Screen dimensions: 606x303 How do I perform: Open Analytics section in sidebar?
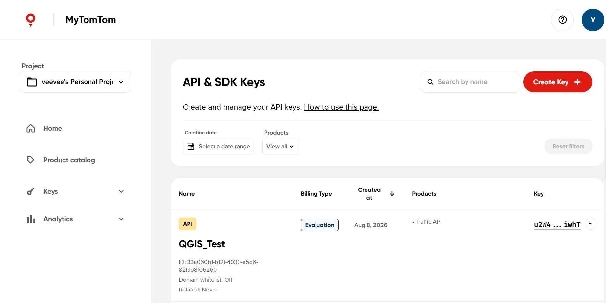[58, 219]
